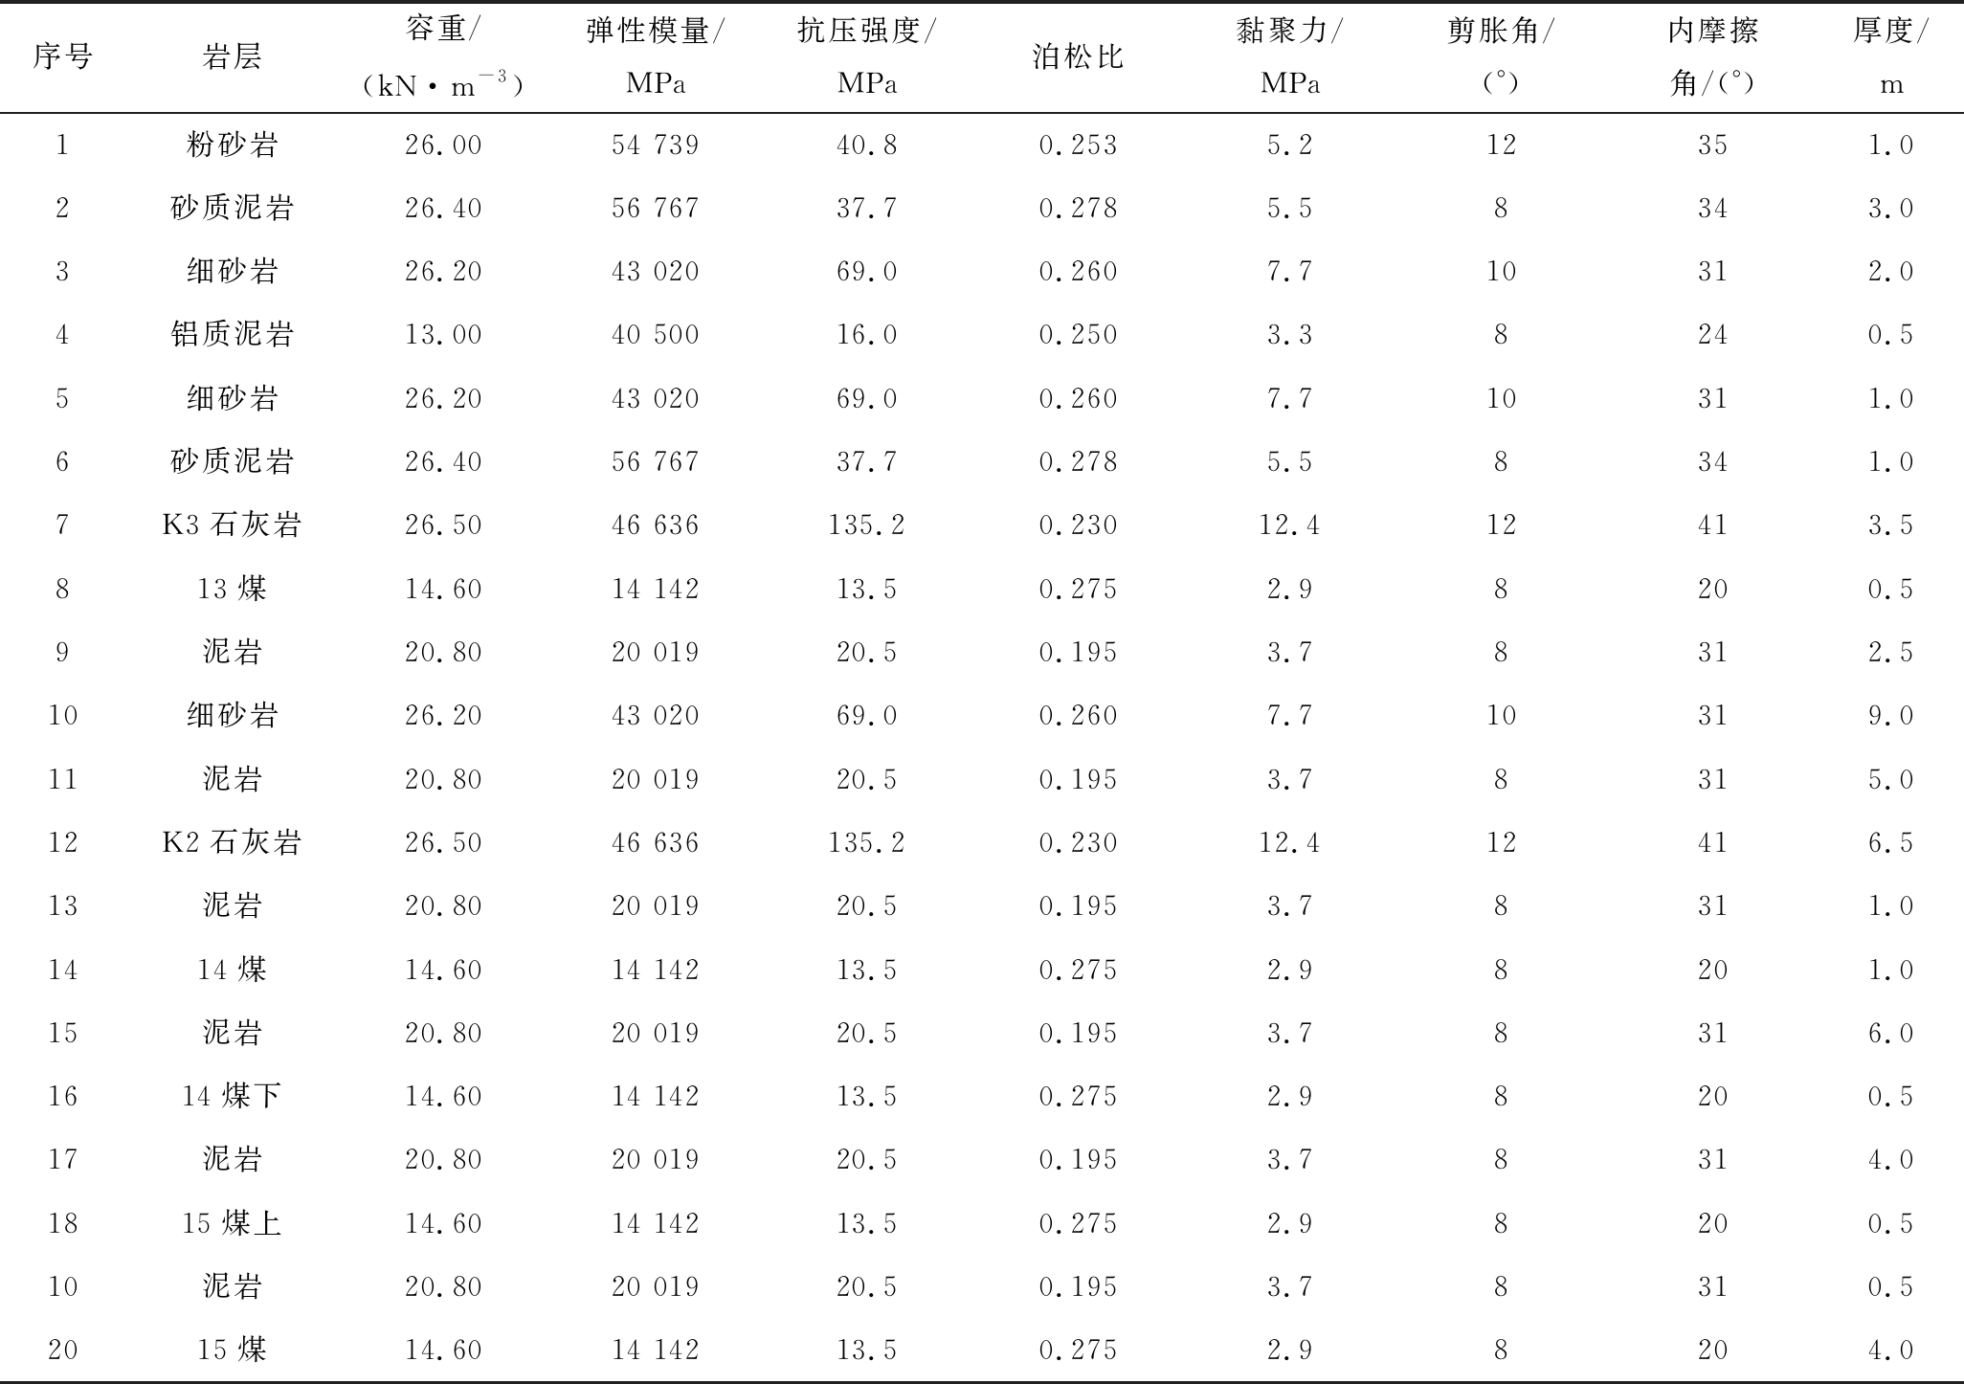Click the 序号 column header
1964x1384 pixels.
click(x=62, y=57)
